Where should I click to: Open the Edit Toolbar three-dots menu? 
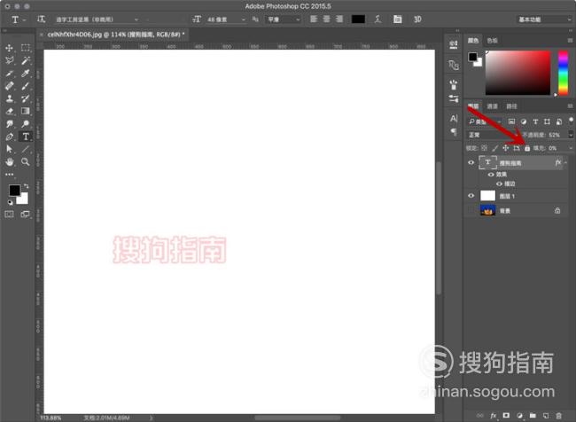[10, 175]
